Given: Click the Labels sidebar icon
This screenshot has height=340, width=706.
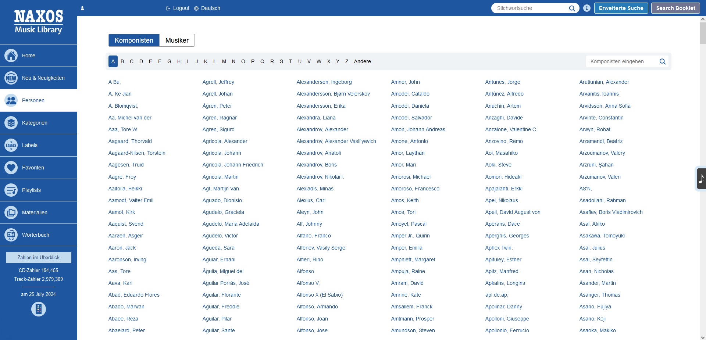Looking at the screenshot, I should [x=11, y=145].
